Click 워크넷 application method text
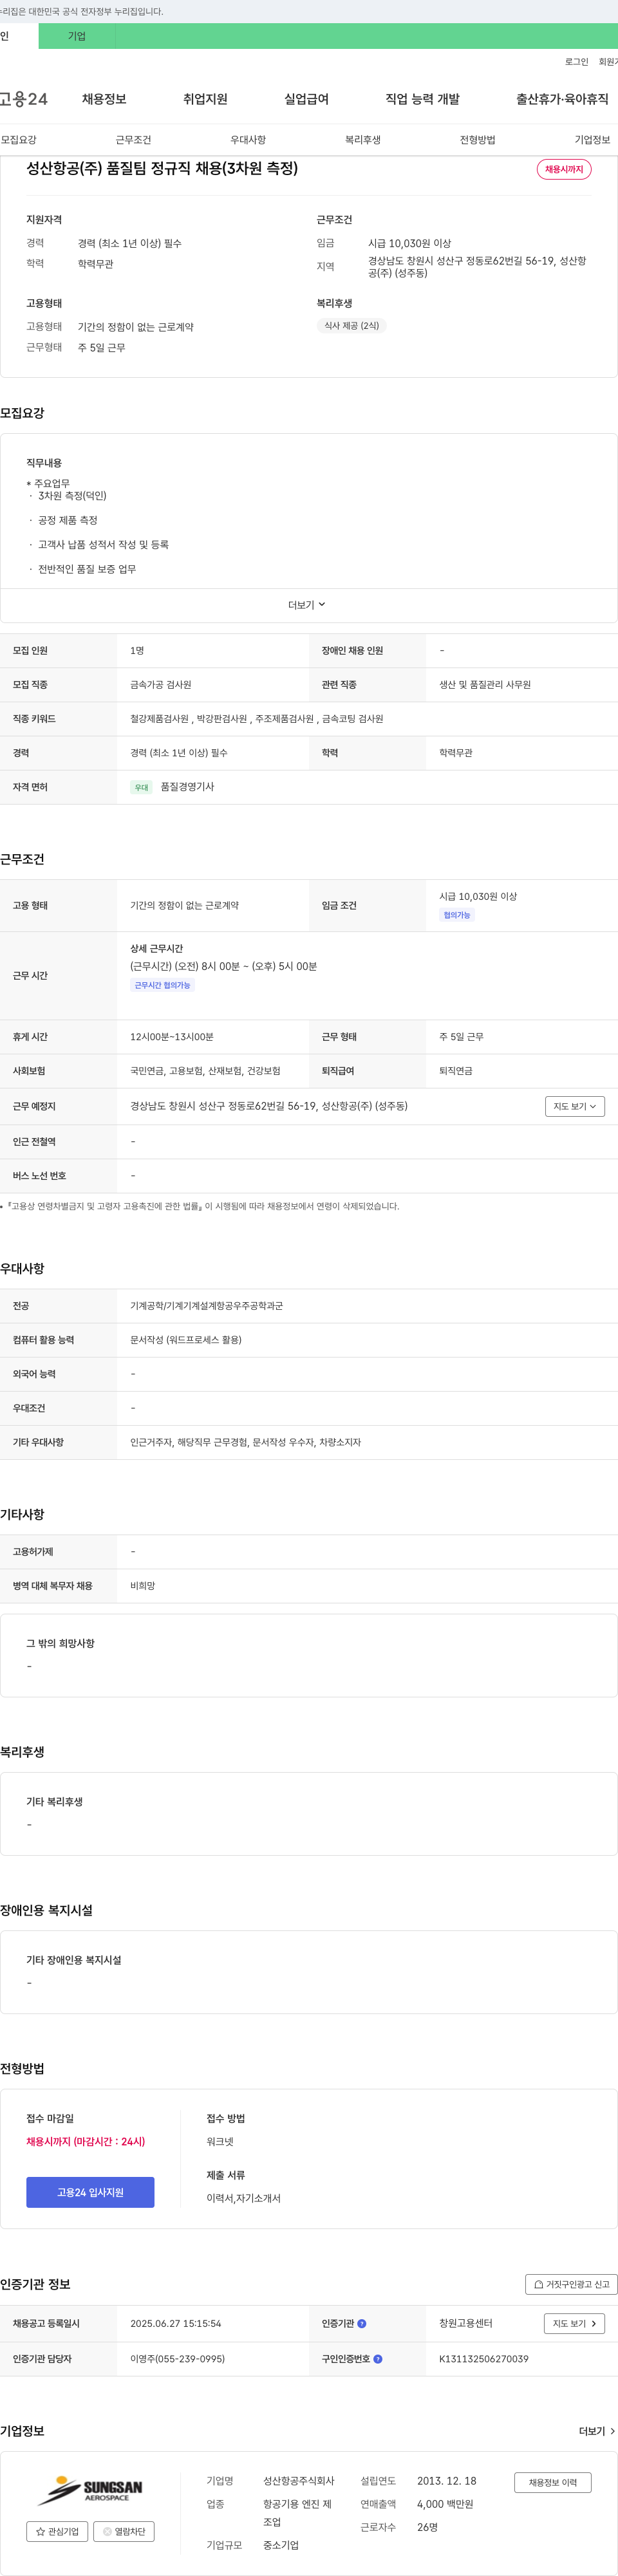This screenshot has height=2576, width=618. 220,2141
